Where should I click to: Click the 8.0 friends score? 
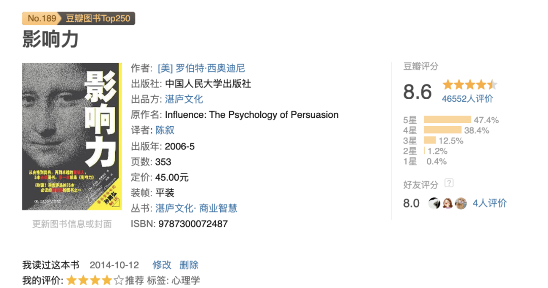tap(412, 203)
